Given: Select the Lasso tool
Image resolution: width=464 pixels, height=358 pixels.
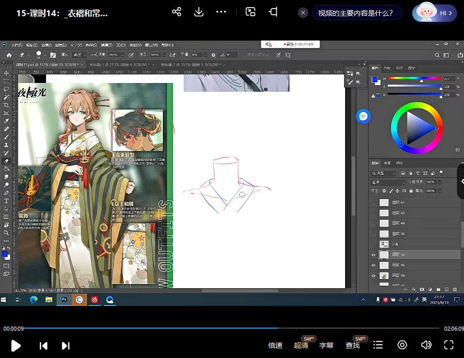Looking at the screenshot, I should point(6,89).
